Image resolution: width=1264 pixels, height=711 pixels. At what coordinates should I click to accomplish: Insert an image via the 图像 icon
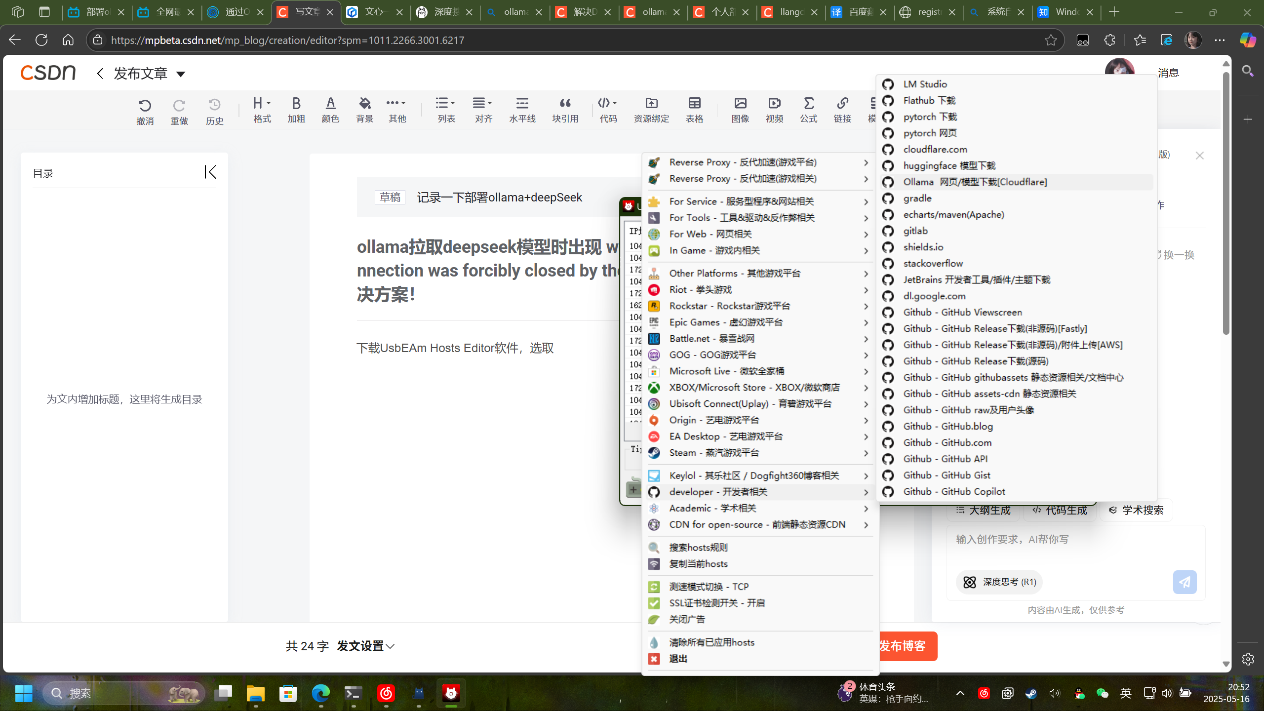point(739,110)
